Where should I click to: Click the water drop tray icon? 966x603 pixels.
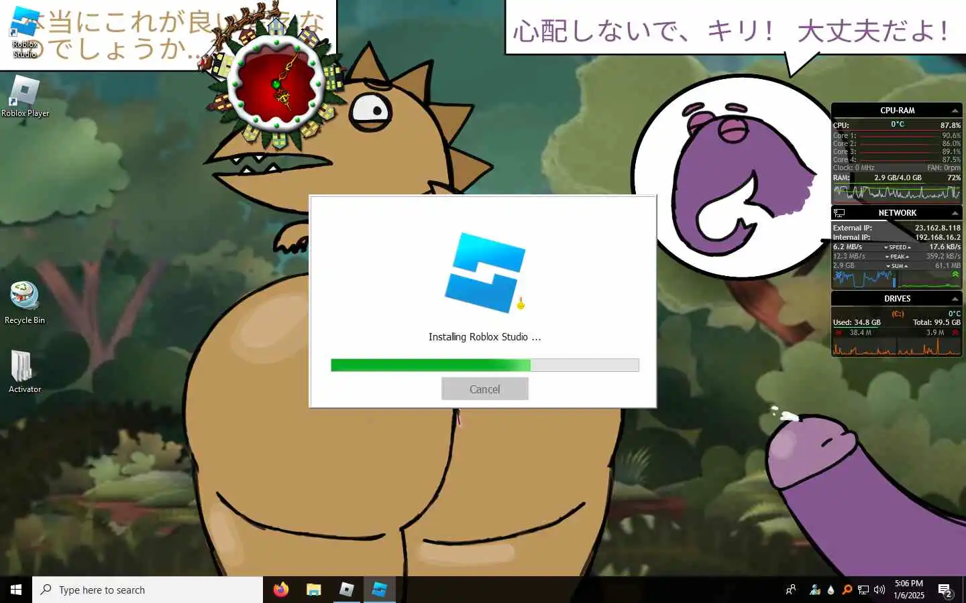pos(831,590)
